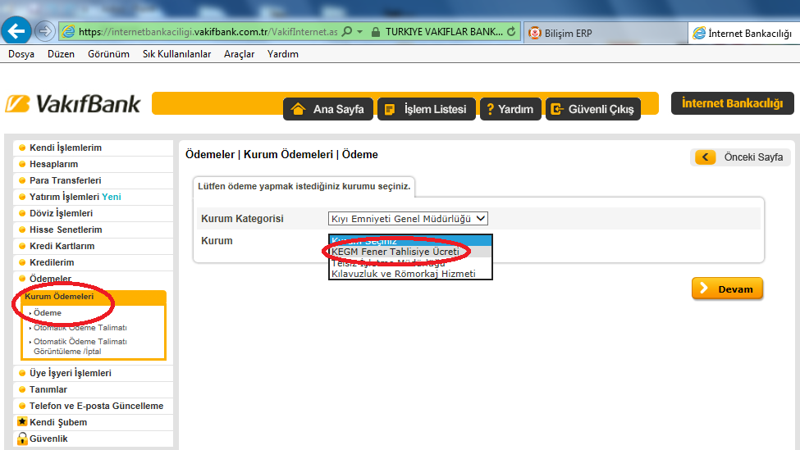Expand Para Transferleri in sidebar
Screen dimensions: 800x450
(x=66, y=180)
